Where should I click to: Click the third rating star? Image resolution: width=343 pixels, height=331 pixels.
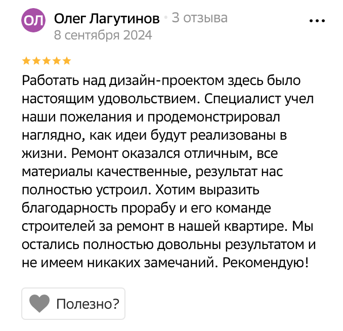(46, 61)
